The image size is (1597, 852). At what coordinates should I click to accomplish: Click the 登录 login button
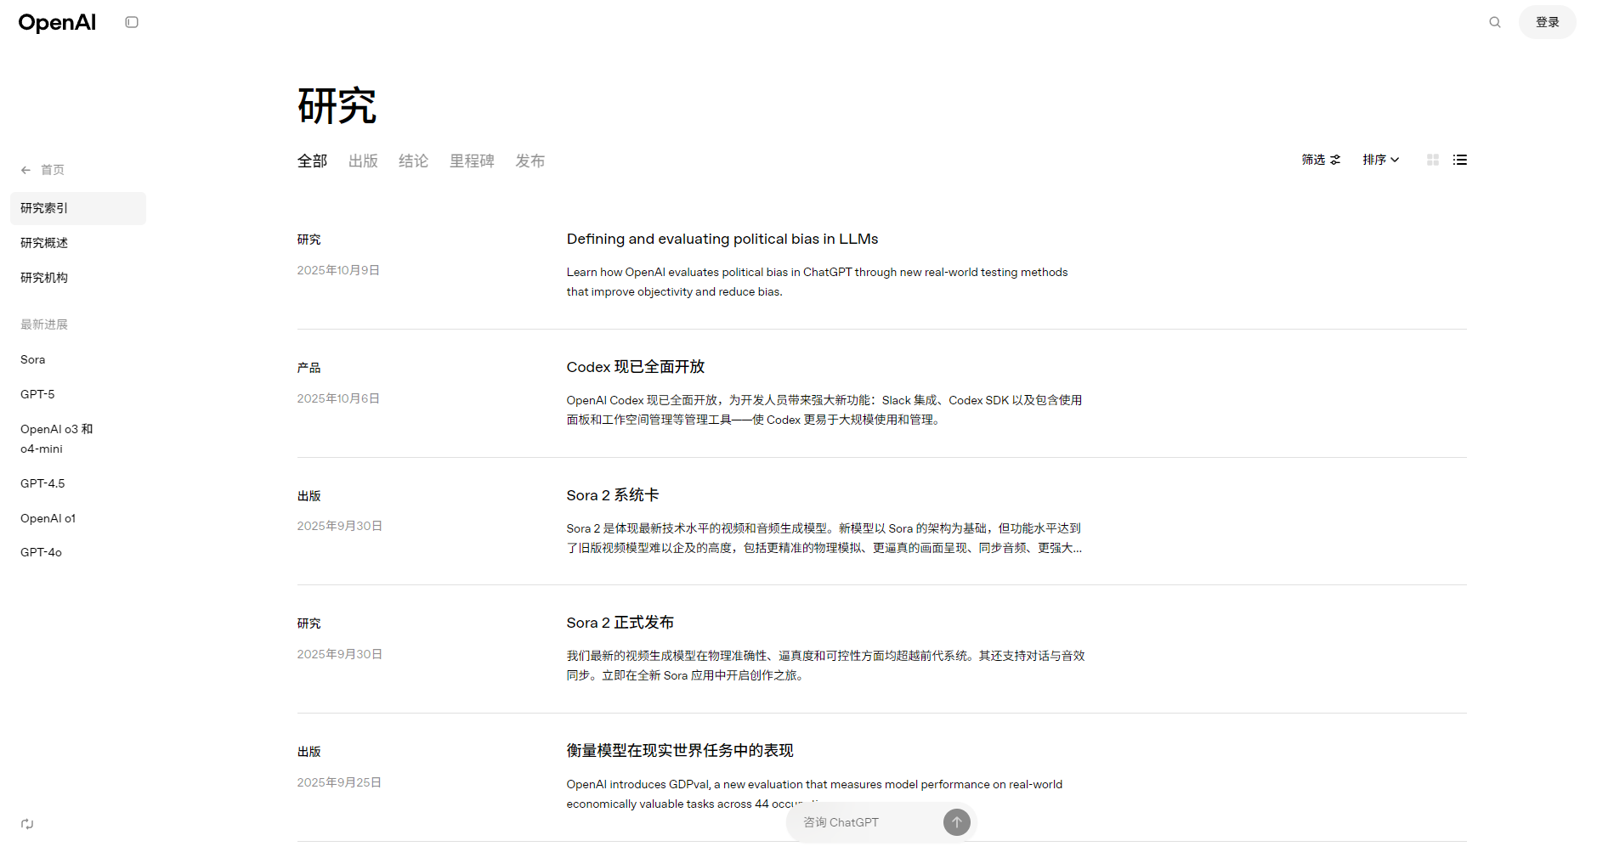click(1546, 22)
